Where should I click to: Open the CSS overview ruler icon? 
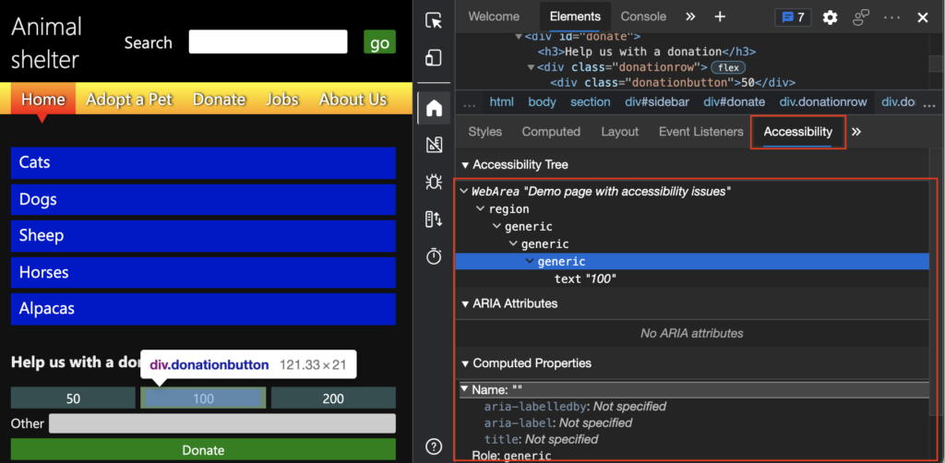coord(434,145)
